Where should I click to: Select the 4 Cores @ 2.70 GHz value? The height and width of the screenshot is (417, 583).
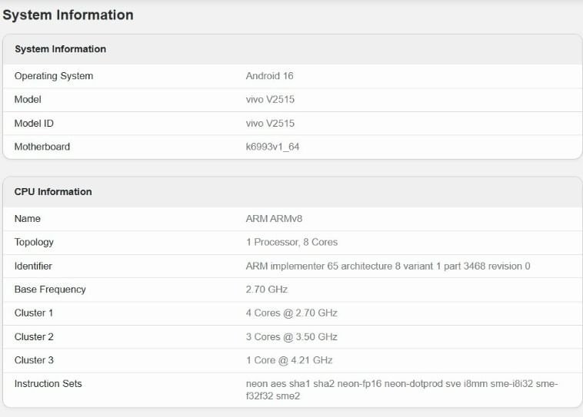[x=291, y=313]
